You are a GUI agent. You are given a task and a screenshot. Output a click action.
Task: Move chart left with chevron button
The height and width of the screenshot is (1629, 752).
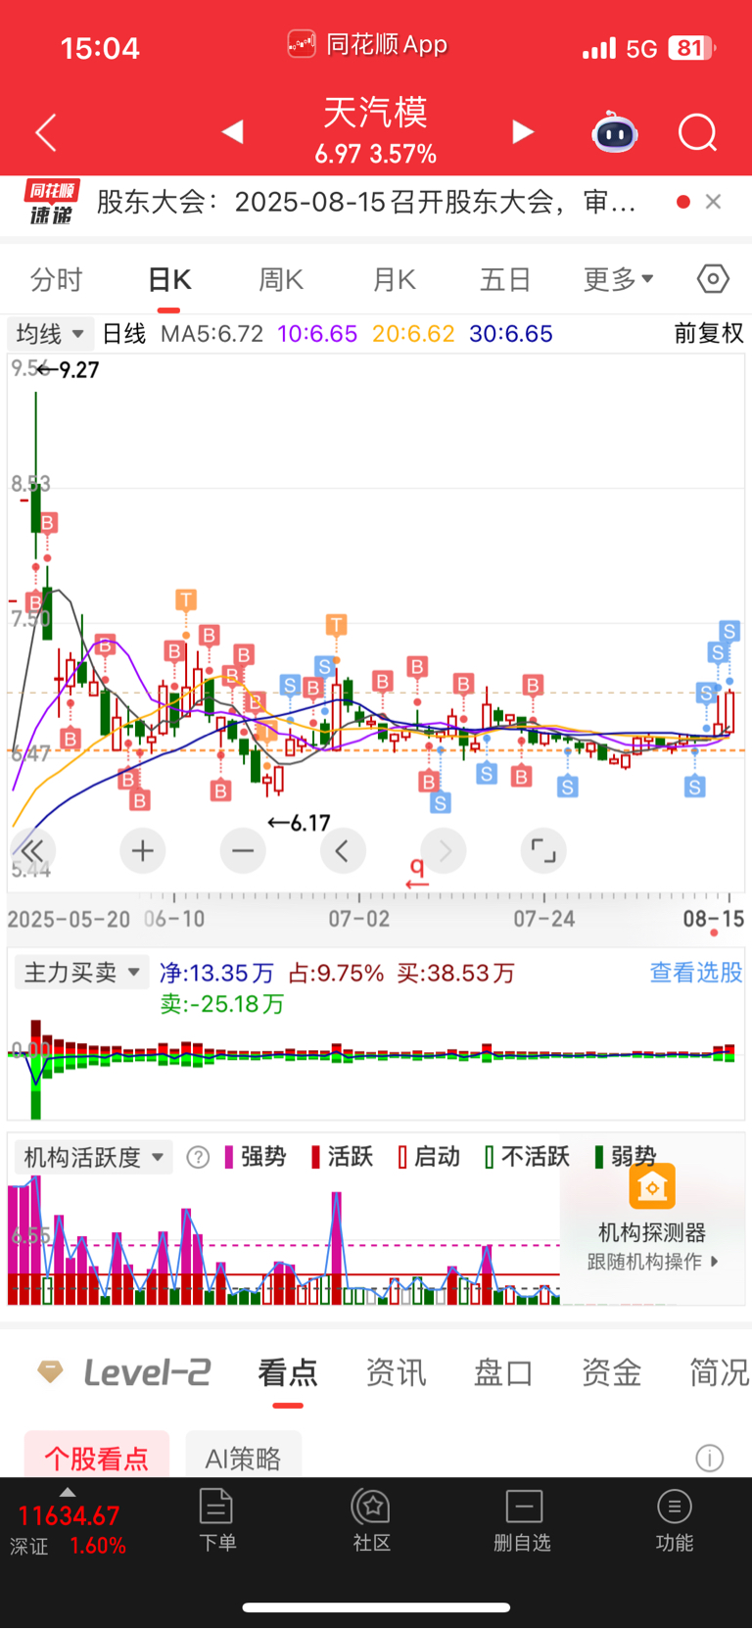click(x=343, y=851)
